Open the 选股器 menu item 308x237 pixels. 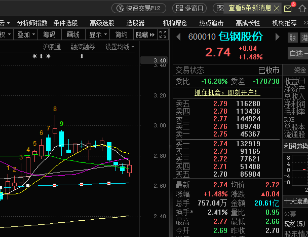pyautogui.click(x=135, y=23)
